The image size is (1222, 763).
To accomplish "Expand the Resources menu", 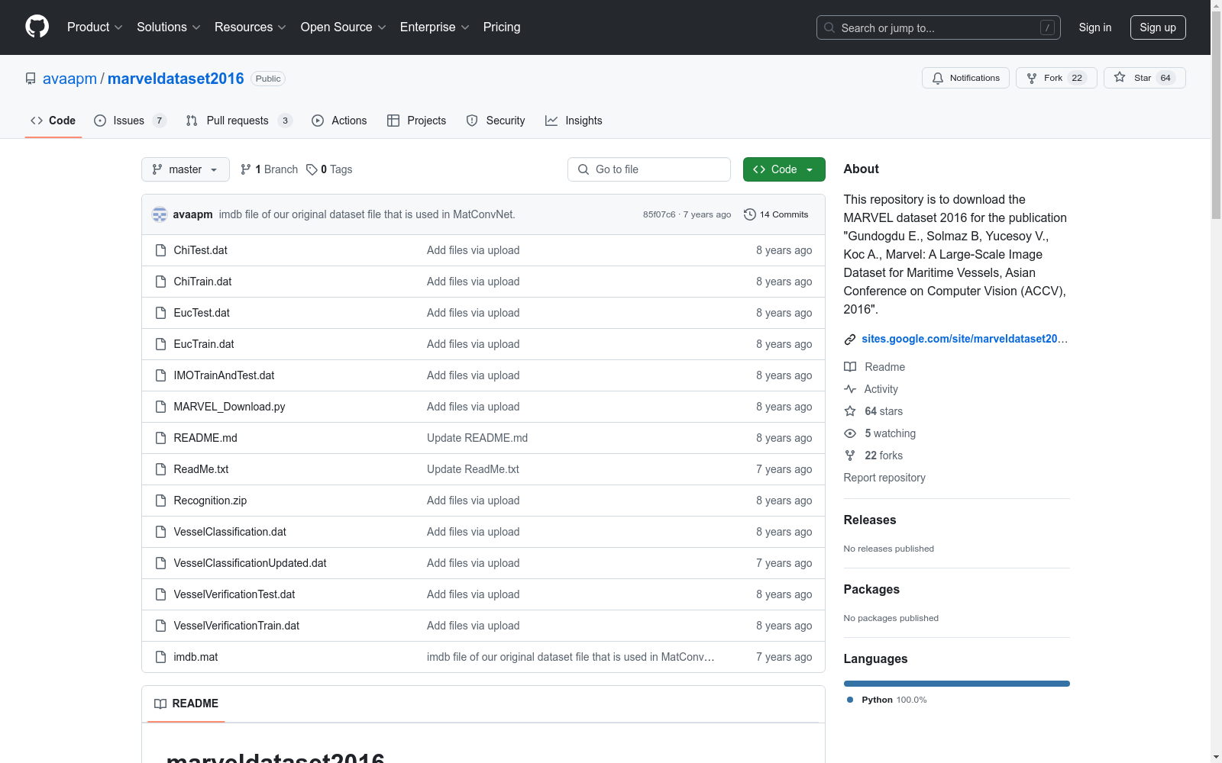I will click(x=251, y=27).
